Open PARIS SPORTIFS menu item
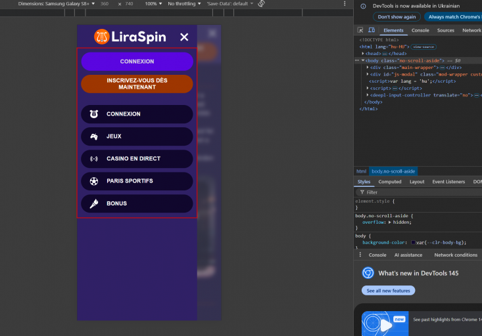The image size is (482, 336). coord(137,181)
